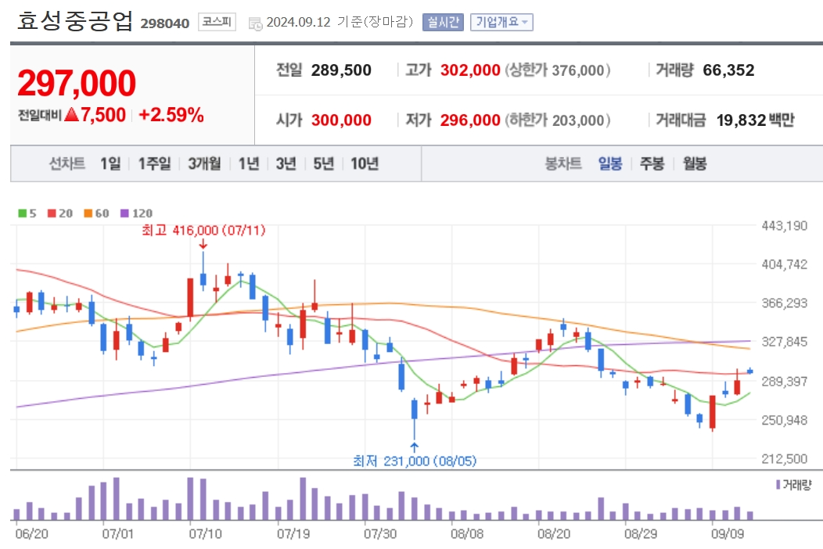Viewport: 823px width, 549px height.
Task: Switch to the 주봉 candlestick chart
Action: click(x=652, y=163)
